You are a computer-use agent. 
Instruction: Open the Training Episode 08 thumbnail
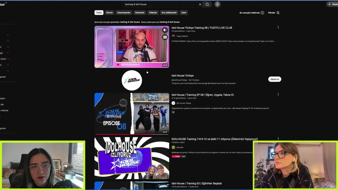click(132, 114)
